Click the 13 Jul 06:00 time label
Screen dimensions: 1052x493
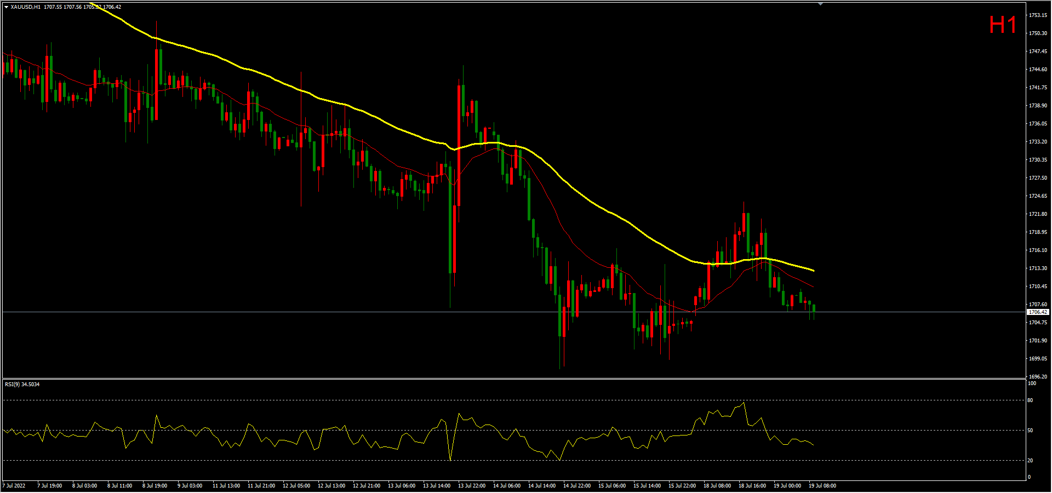[x=401, y=486]
